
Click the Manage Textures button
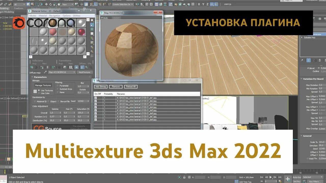coord(43,85)
